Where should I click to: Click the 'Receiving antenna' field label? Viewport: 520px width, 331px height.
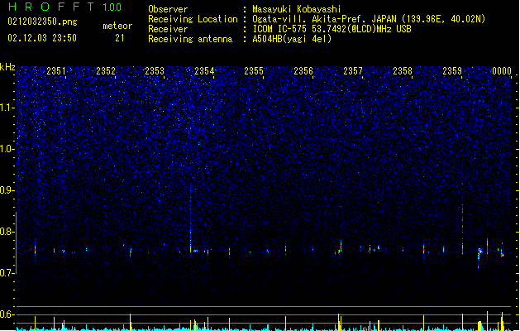pos(190,39)
